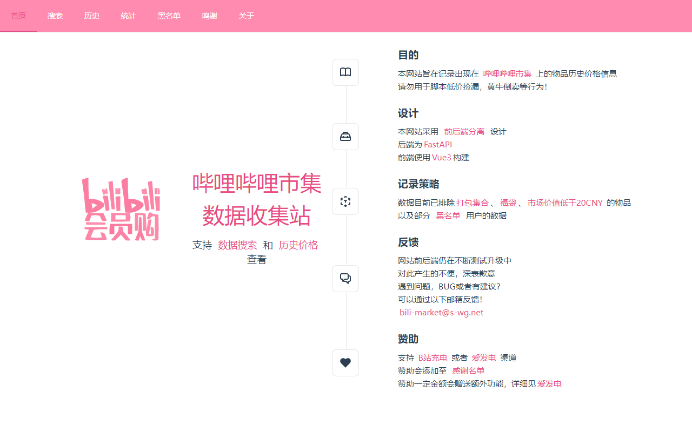Click the open book timeline icon
The image size is (692, 432).
click(x=345, y=72)
